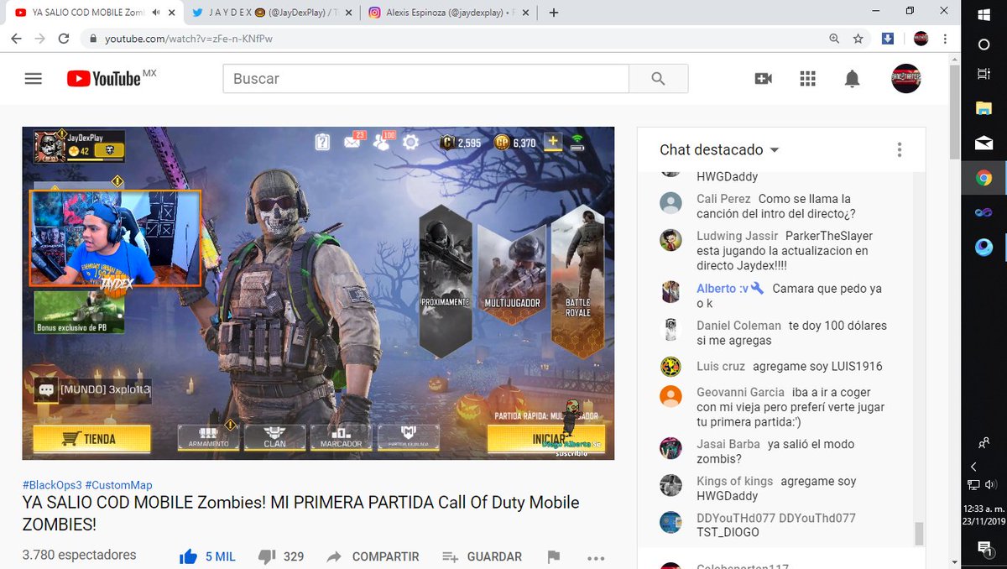Click Kings of kings chat name

[x=735, y=482]
